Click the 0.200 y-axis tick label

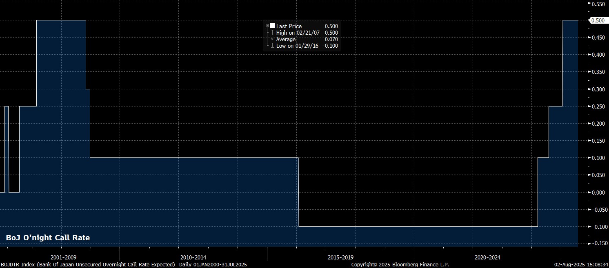pos(599,124)
